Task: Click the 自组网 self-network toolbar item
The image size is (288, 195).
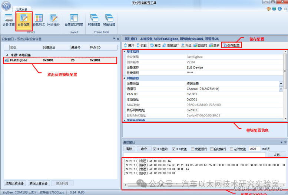Action: click(x=200, y=45)
